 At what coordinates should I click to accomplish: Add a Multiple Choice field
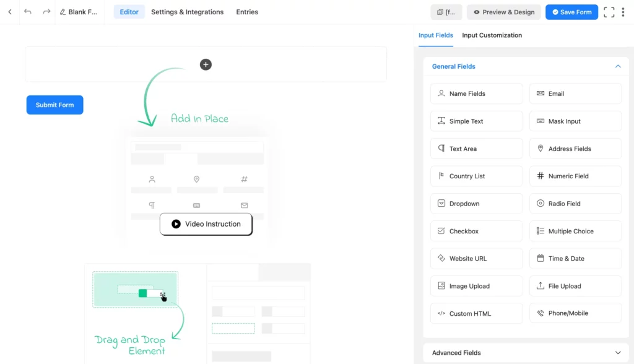tap(575, 231)
